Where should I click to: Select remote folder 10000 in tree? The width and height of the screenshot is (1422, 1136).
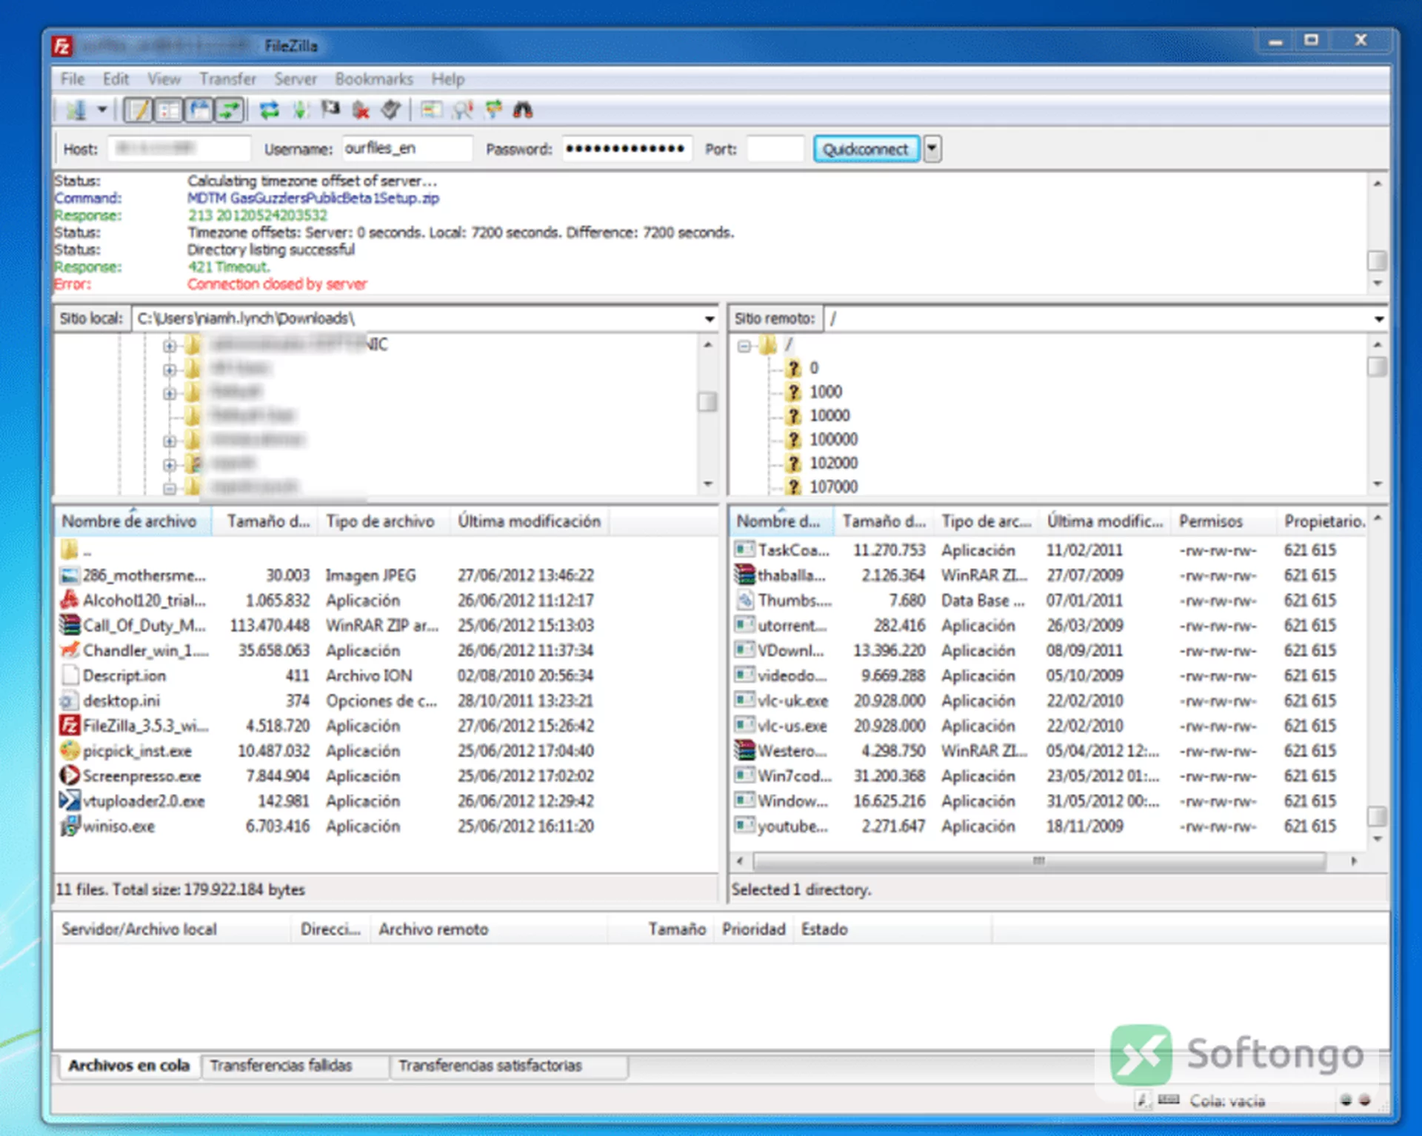[829, 415]
